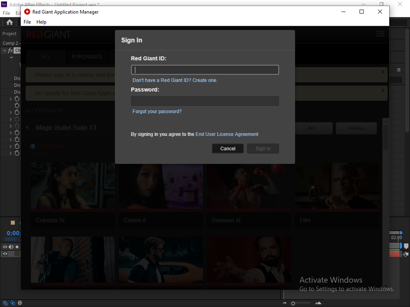Switch to the PURCHASED tab
The image size is (410, 307).
(x=87, y=57)
